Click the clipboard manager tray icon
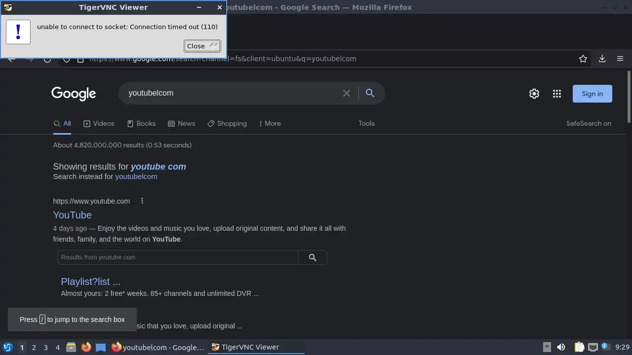632x355 pixels. (x=579, y=347)
